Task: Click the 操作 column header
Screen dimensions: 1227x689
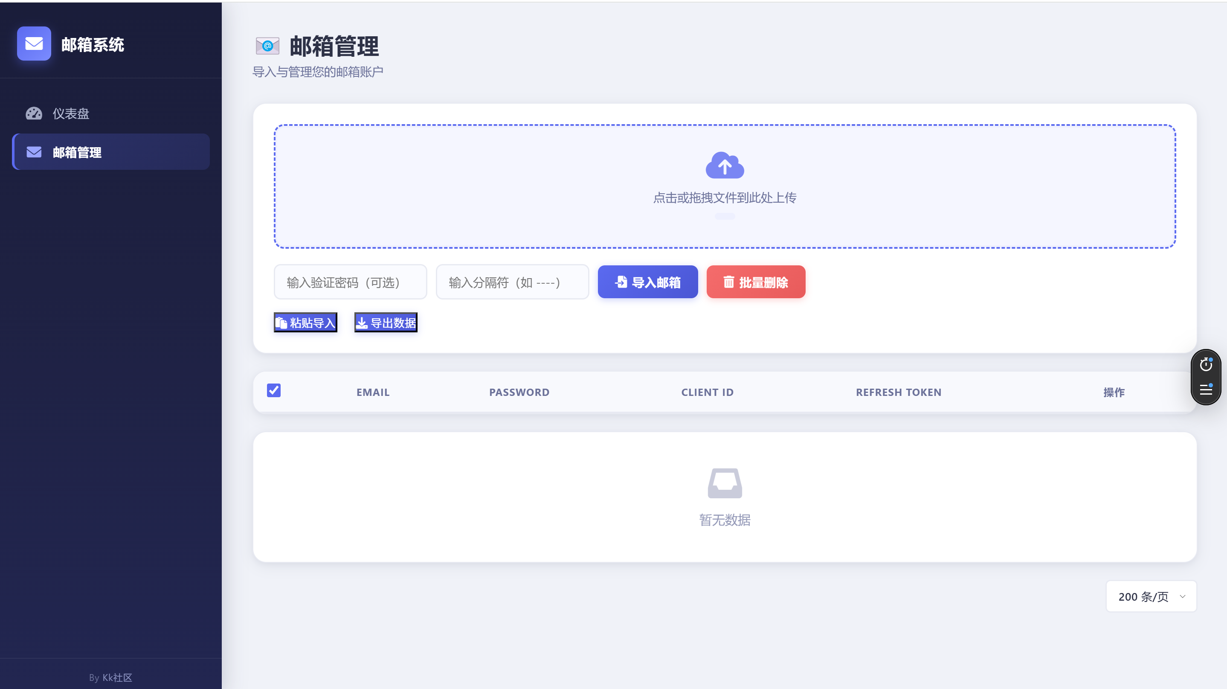Action: point(1114,392)
